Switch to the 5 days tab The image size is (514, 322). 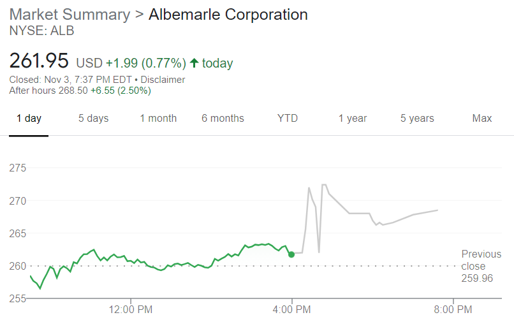[93, 118]
